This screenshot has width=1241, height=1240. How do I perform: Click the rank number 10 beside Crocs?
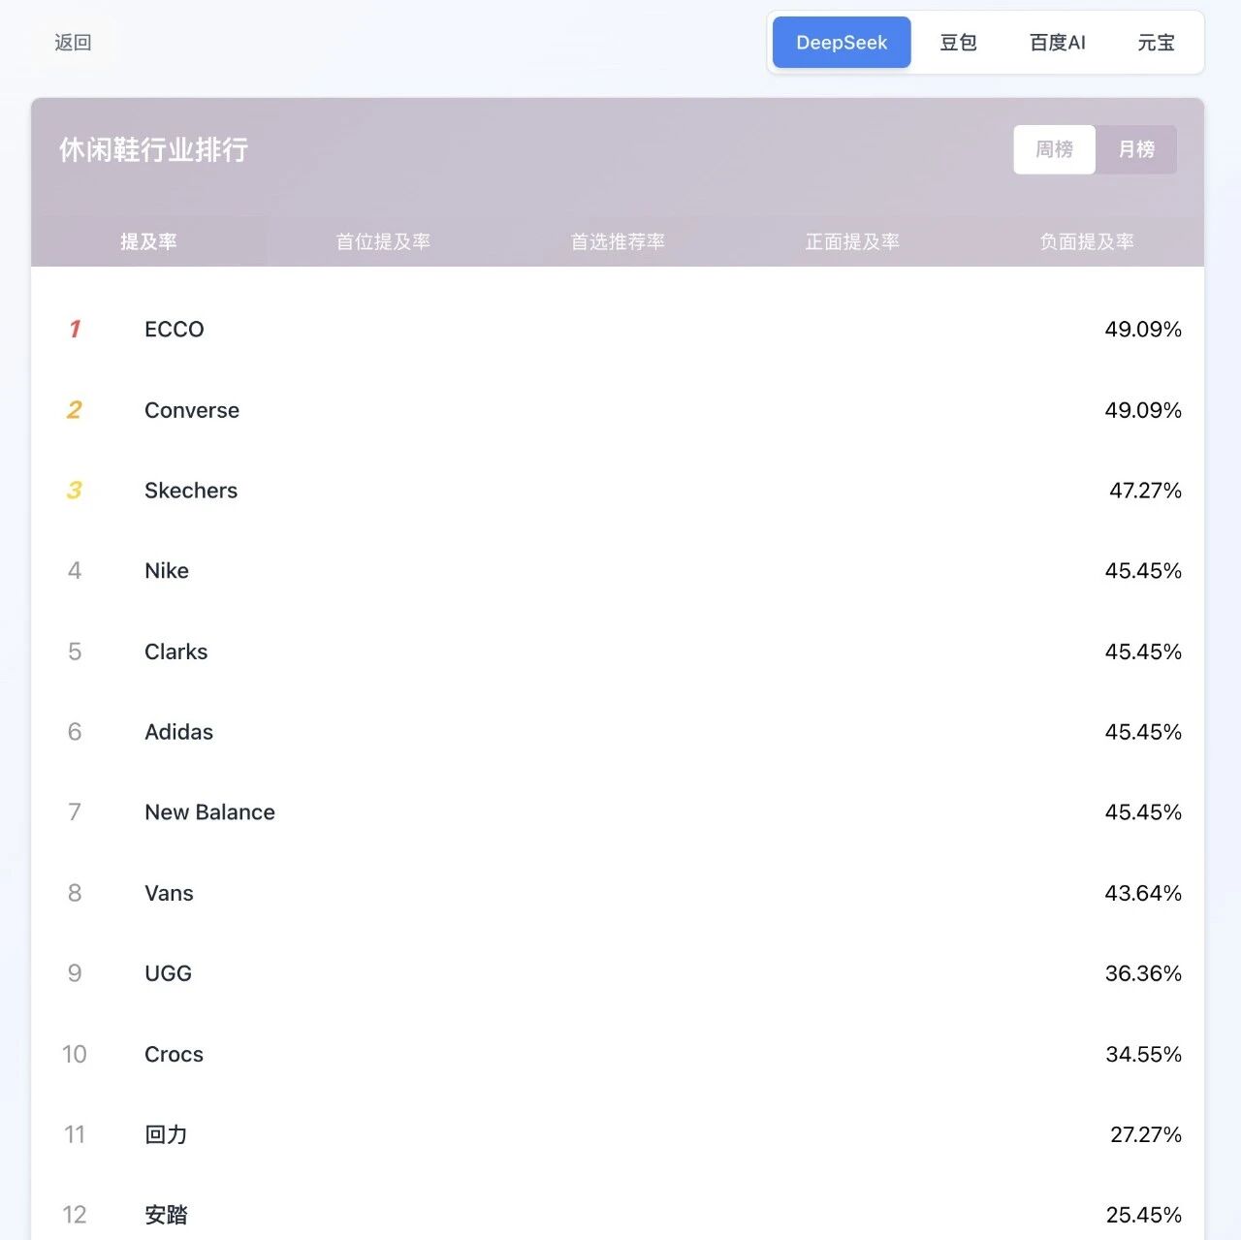[75, 1054]
